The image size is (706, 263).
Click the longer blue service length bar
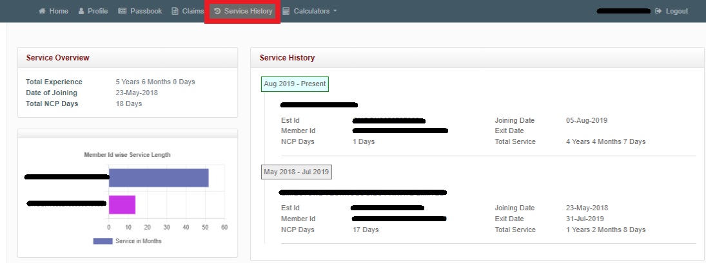point(158,177)
